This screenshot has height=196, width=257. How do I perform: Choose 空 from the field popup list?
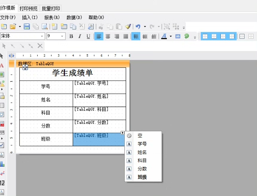(x=140, y=136)
